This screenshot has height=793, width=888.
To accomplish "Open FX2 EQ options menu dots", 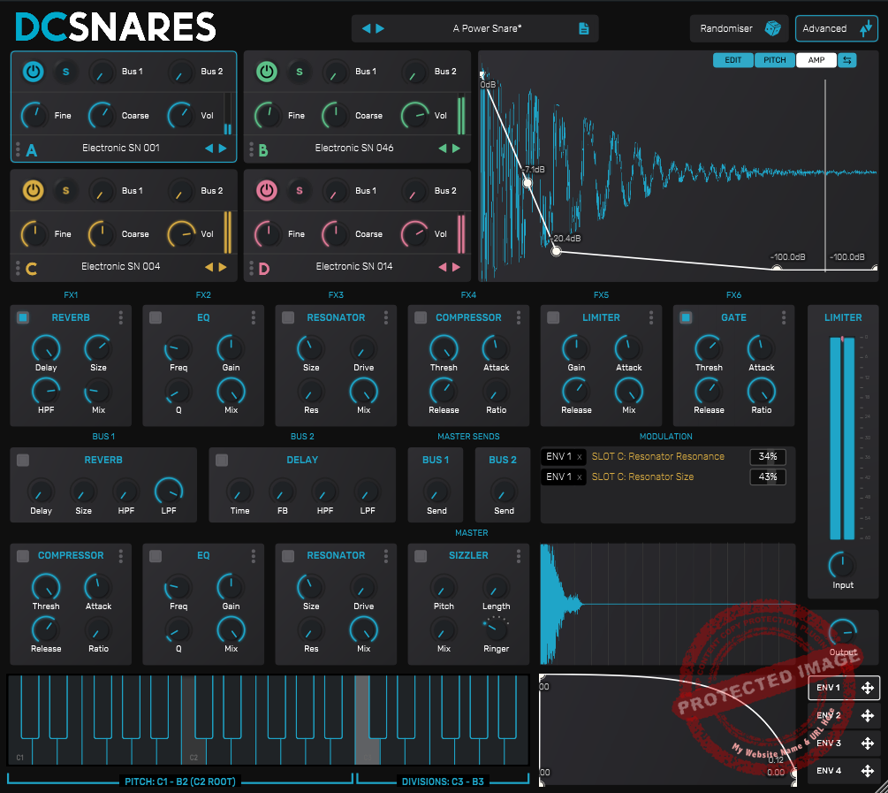I will [254, 317].
